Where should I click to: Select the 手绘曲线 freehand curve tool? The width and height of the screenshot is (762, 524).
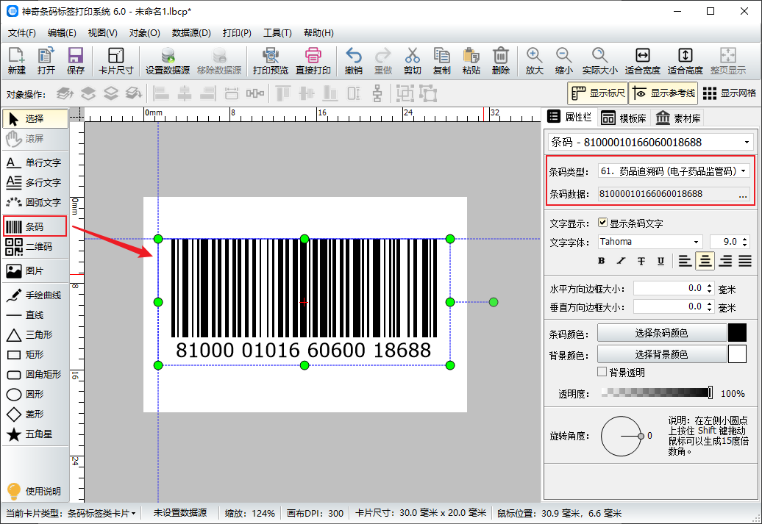tap(35, 295)
